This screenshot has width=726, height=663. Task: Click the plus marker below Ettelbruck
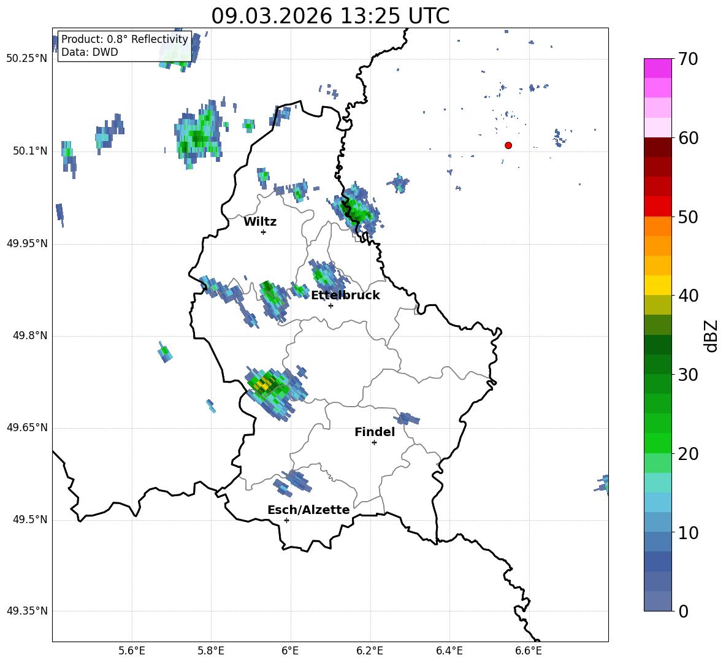pos(331,305)
